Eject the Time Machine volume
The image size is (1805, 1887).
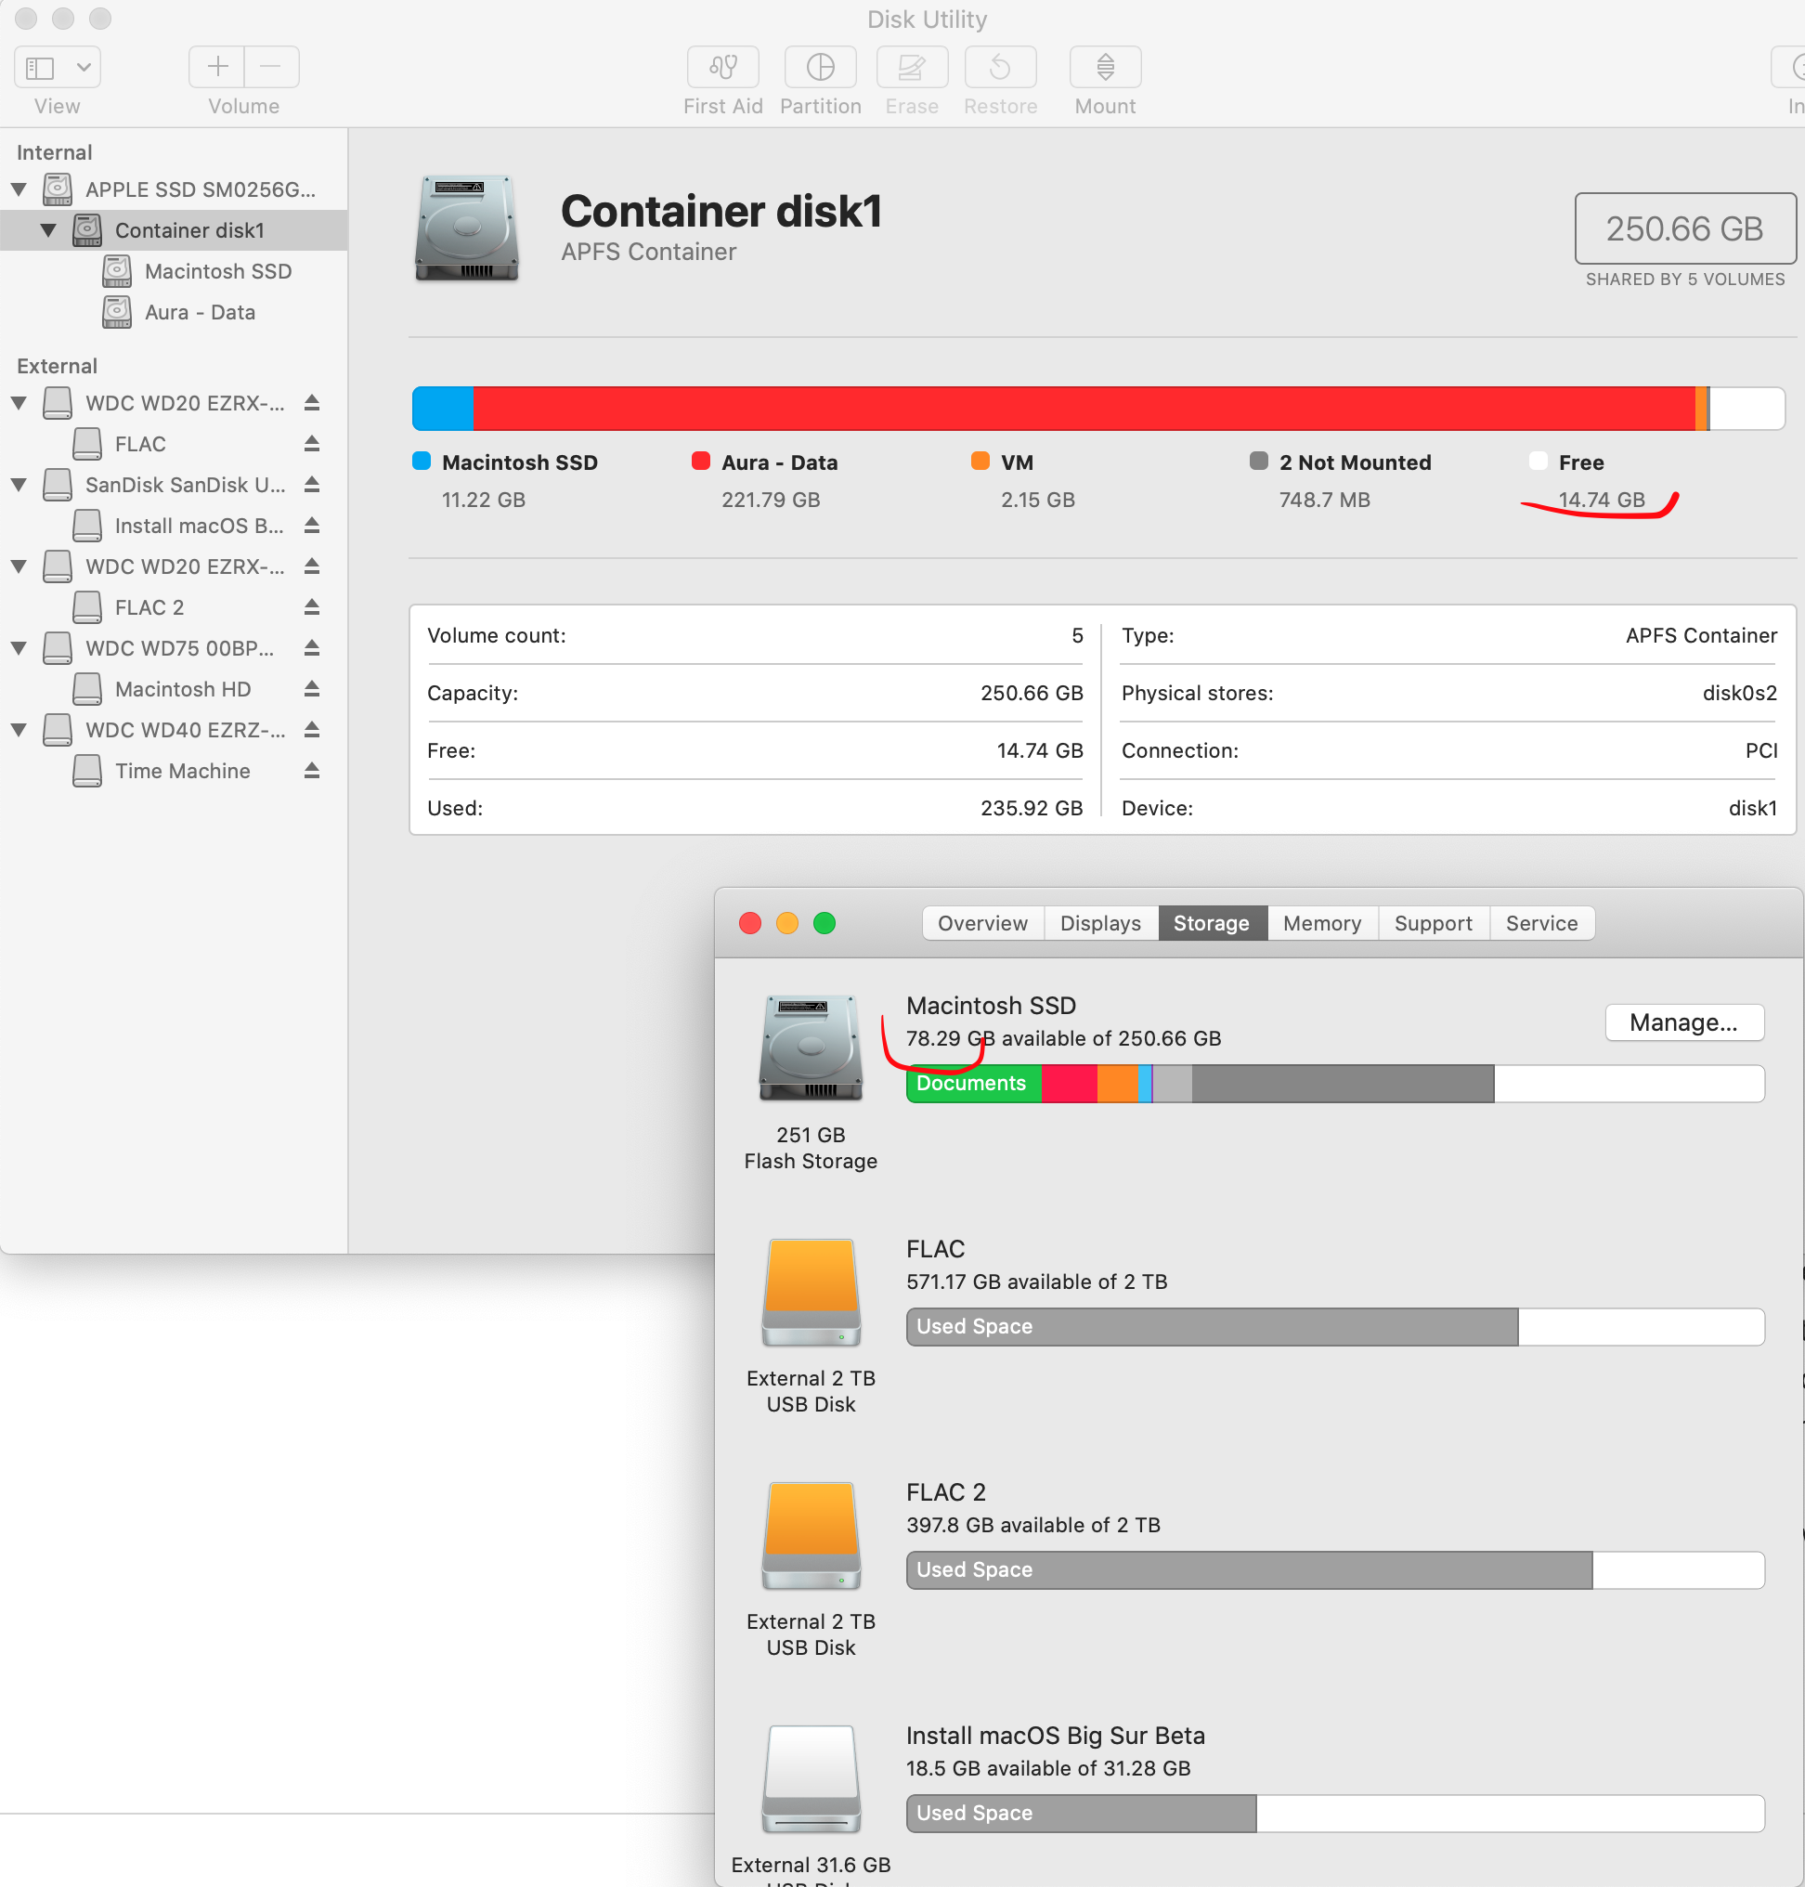pos(312,771)
